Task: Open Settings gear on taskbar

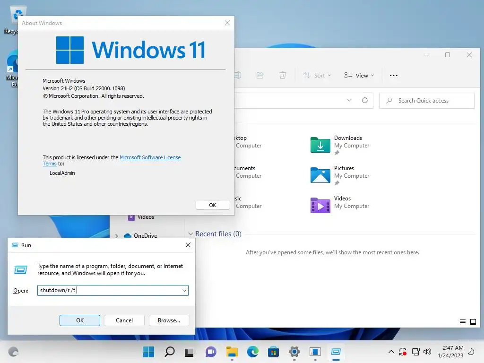Action: click(294, 352)
